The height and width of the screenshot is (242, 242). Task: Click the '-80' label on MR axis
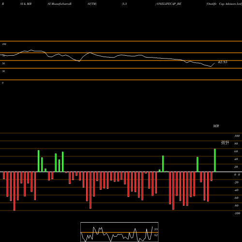pyautogui.click(x=236, y=206)
